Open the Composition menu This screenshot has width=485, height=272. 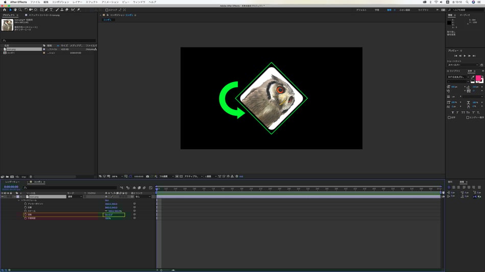[60, 2]
